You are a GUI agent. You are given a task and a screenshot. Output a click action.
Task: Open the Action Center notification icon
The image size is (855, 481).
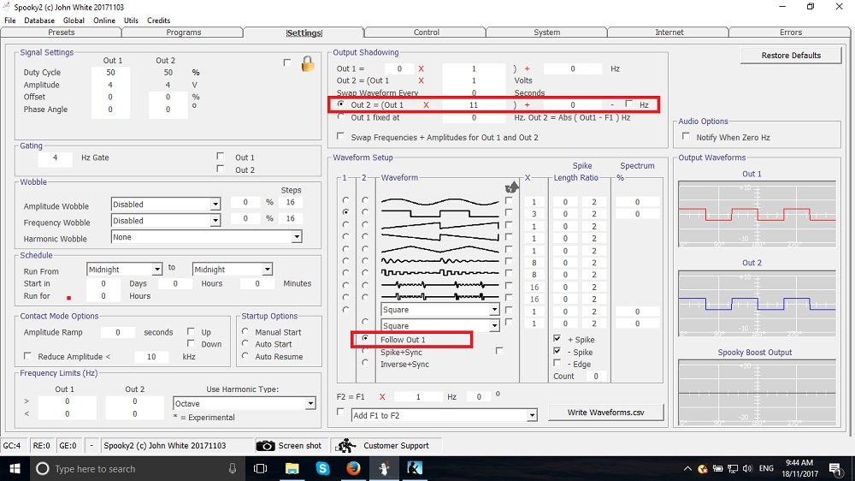click(834, 468)
